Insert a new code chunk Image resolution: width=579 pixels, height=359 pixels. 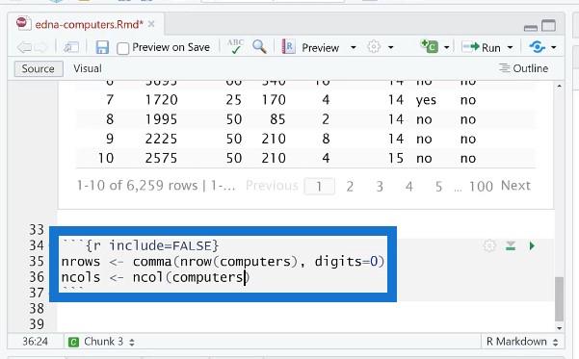pos(429,46)
